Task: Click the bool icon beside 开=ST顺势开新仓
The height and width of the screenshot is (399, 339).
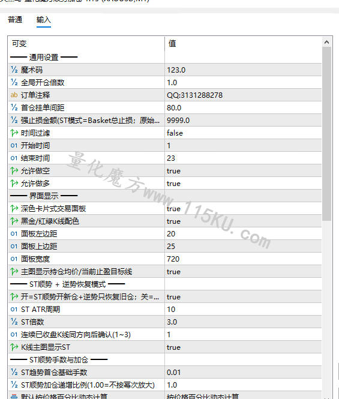Action: click(x=14, y=297)
